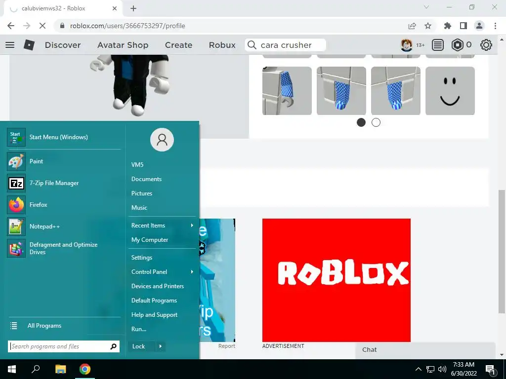Viewport: 506px width, 379px height.
Task: Open the Robux balance hexagon icon
Action: 457,45
